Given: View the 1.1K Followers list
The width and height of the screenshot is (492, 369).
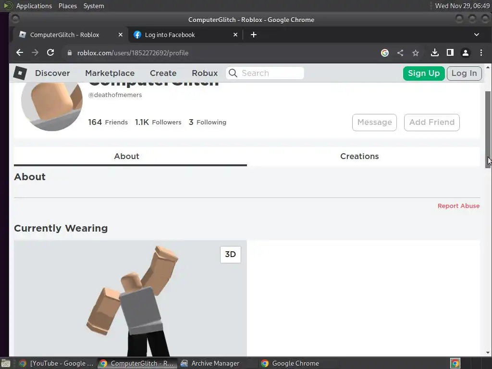Looking at the screenshot, I should coord(158,122).
